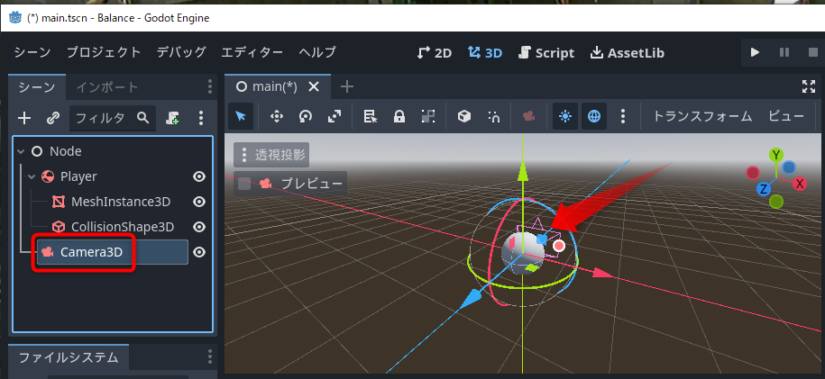Open scene dock extra options menu

(200, 118)
